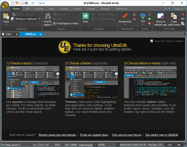Open Browse power tips and tutorials link

click(57, 135)
